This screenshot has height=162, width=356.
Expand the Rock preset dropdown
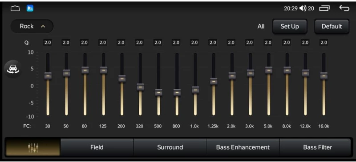pyautogui.click(x=32, y=26)
